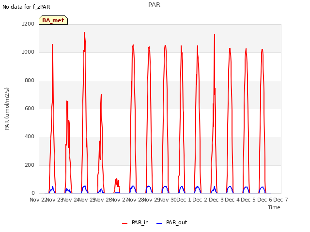Toggle PAR_in series in legend
Image resolution: width=310 pixels, height=232 pixels.
tap(135, 223)
